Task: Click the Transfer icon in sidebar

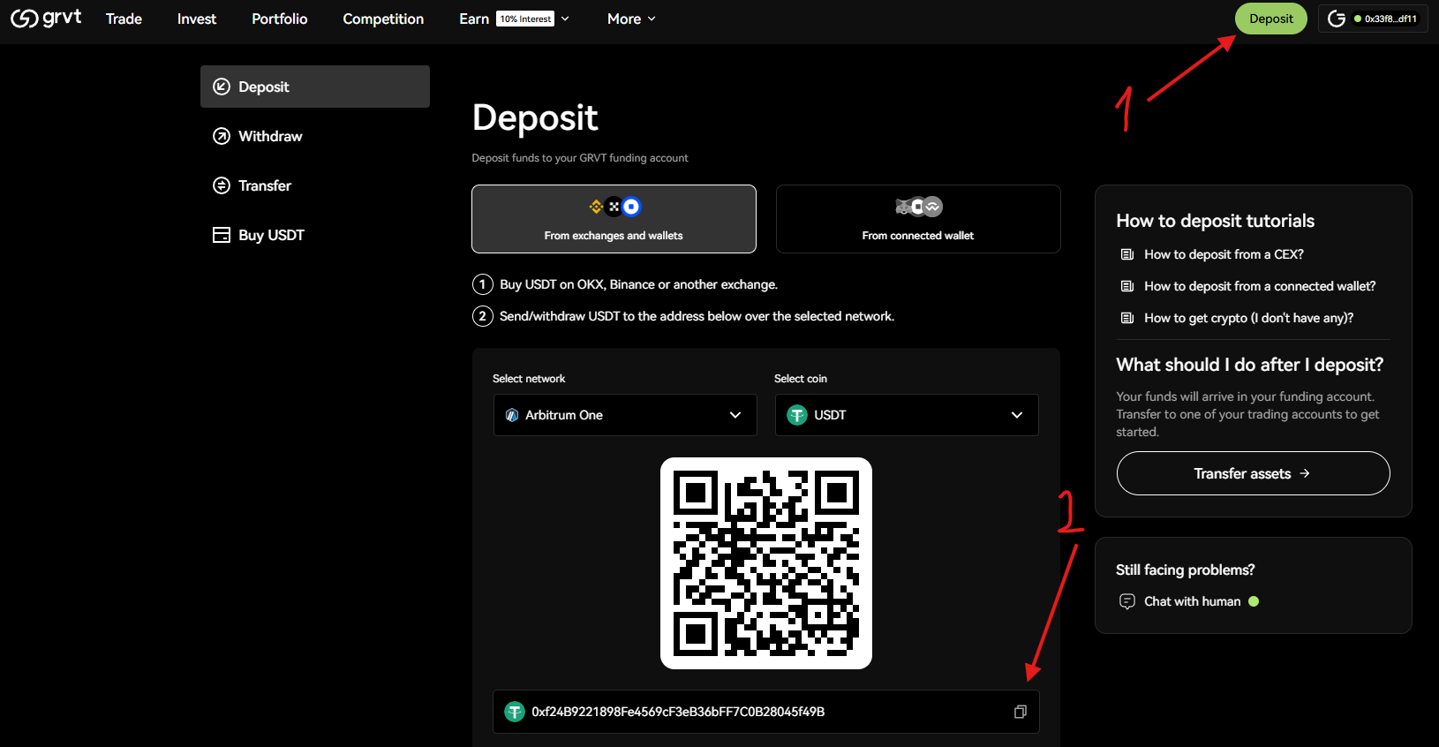Action: click(x=222, y=185)
